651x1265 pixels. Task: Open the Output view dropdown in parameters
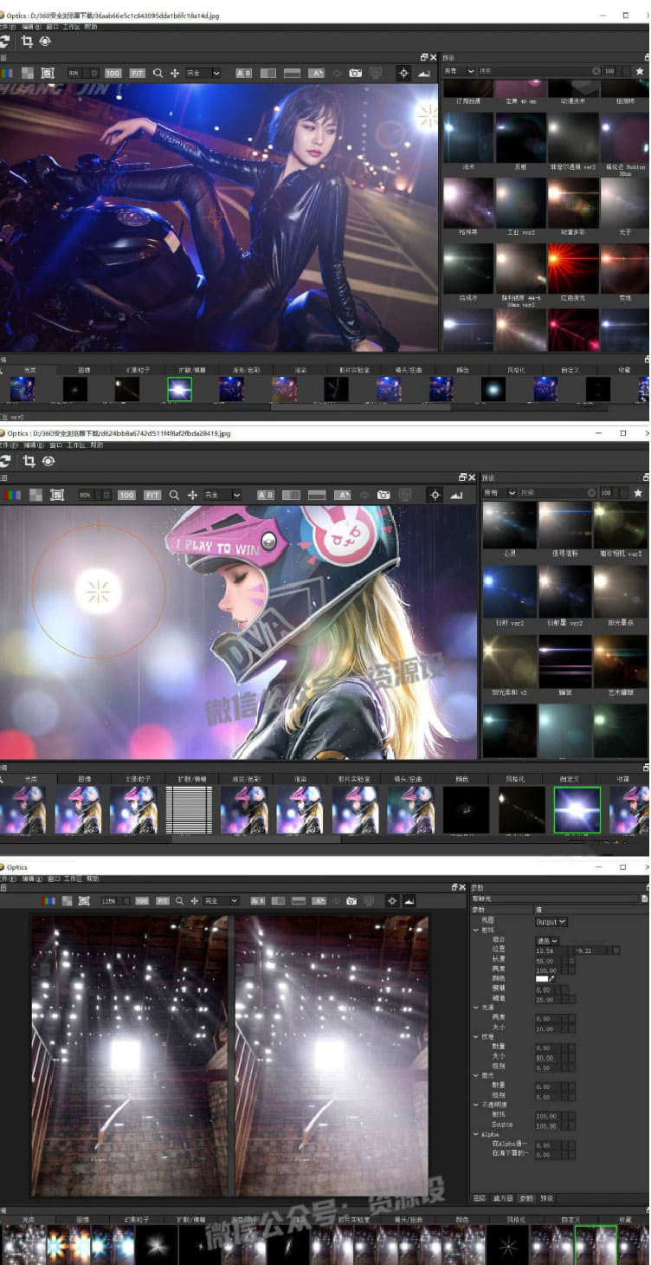551,921
